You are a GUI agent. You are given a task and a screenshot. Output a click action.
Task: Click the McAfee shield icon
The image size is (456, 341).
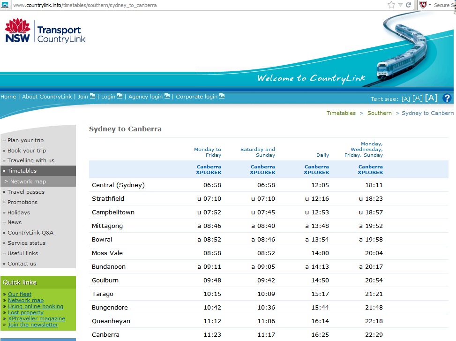point(423,5)
